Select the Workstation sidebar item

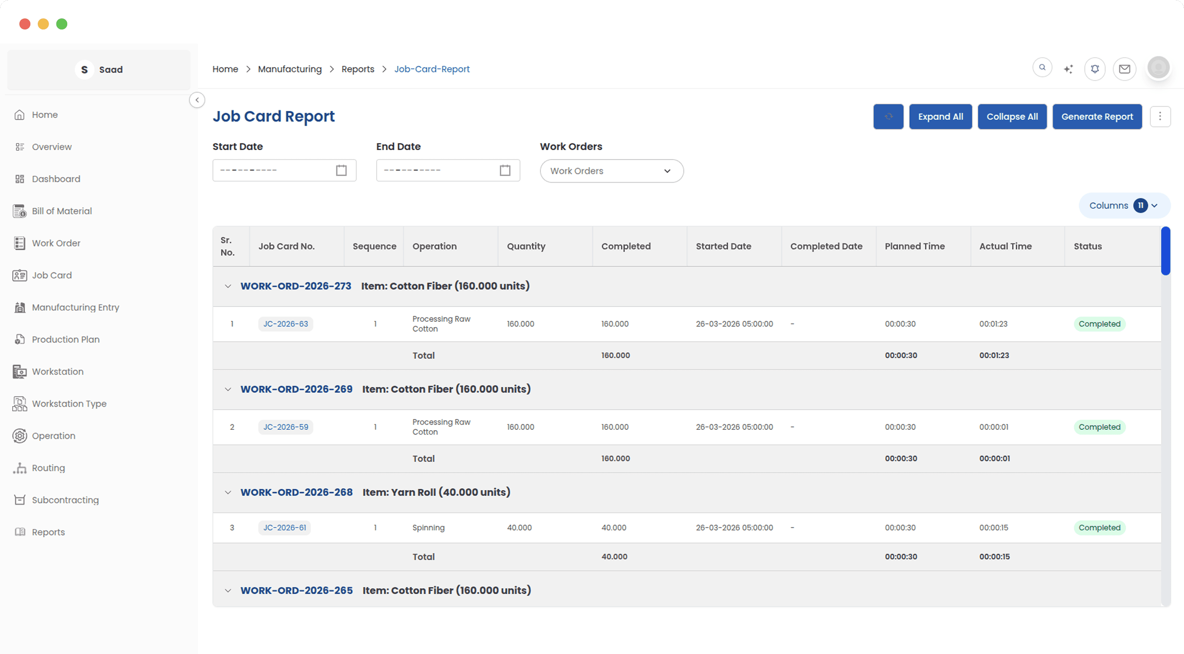(x=58, y=371)
